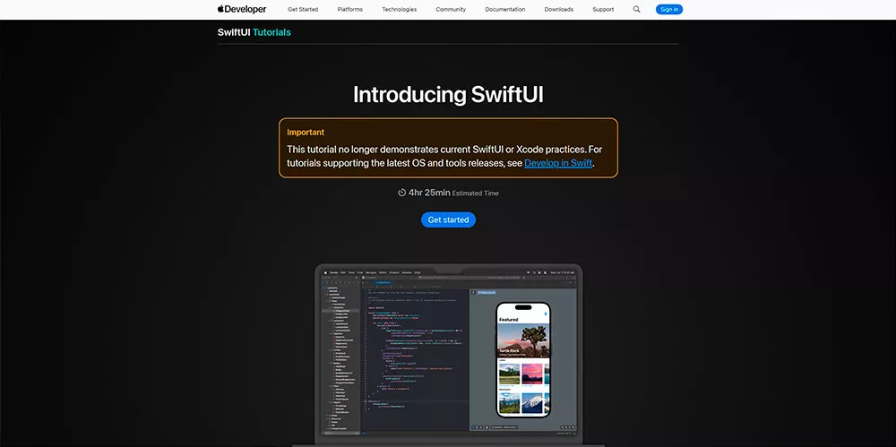Click the clock icon beside estimated time

[401, 193]
